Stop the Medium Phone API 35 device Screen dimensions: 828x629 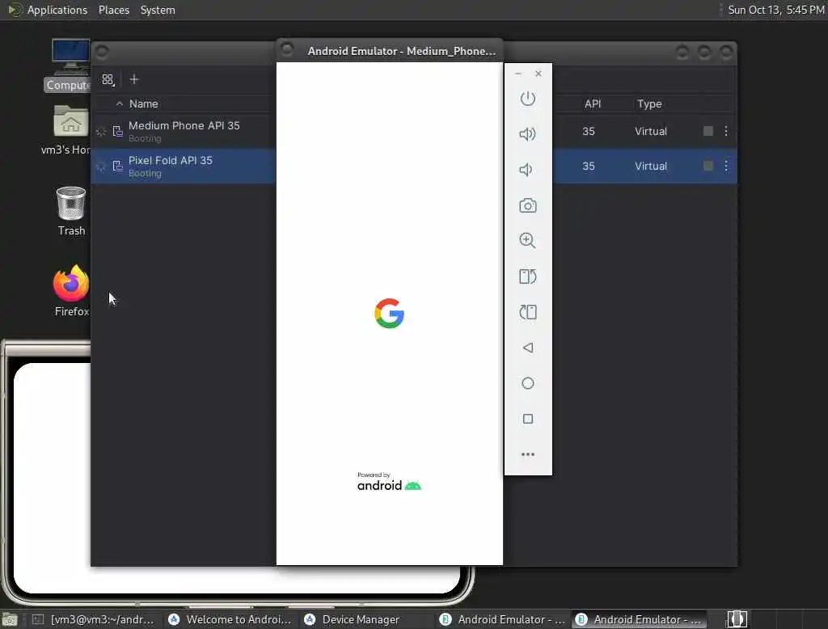click(708, 131)
